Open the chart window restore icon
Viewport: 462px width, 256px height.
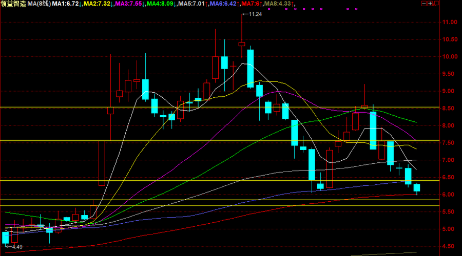pyautogui.click(x=436, y=4)
